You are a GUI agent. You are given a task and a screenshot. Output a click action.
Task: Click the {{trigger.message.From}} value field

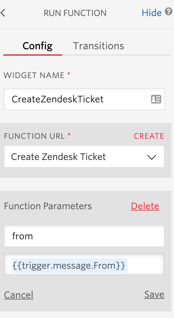(x=84, y=265)
